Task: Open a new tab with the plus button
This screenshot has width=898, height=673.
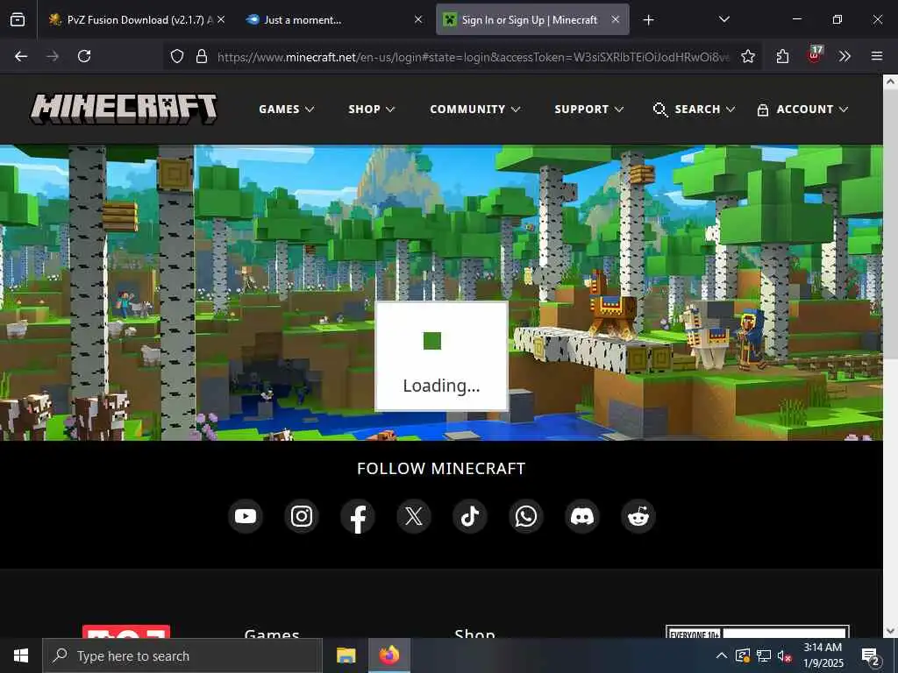Action: (x=648, y=20)
